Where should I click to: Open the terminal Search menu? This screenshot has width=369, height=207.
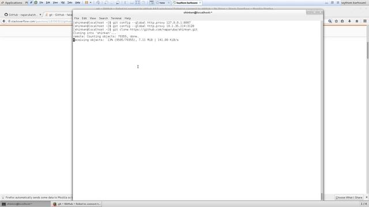coord(103,18)
